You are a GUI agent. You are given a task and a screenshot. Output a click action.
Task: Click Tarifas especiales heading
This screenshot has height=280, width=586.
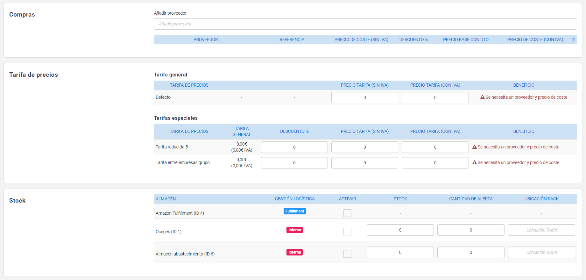click(x=176, y=118)
